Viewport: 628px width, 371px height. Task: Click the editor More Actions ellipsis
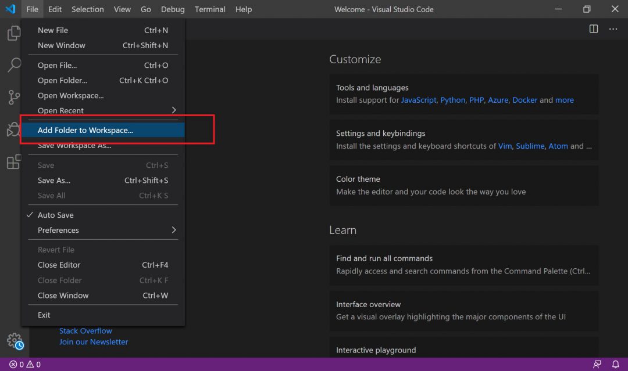tap(613, 28)
